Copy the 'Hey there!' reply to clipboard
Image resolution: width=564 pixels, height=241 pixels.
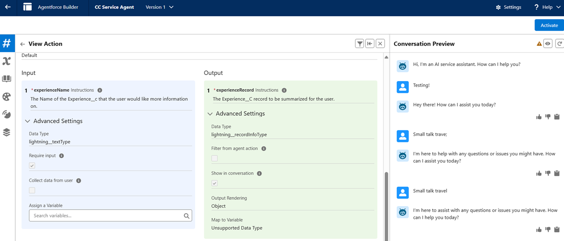[557, 117]
